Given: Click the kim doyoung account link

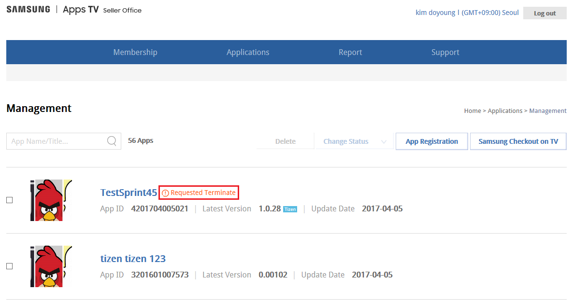Looking at the screenshot, I should (435, 13).
